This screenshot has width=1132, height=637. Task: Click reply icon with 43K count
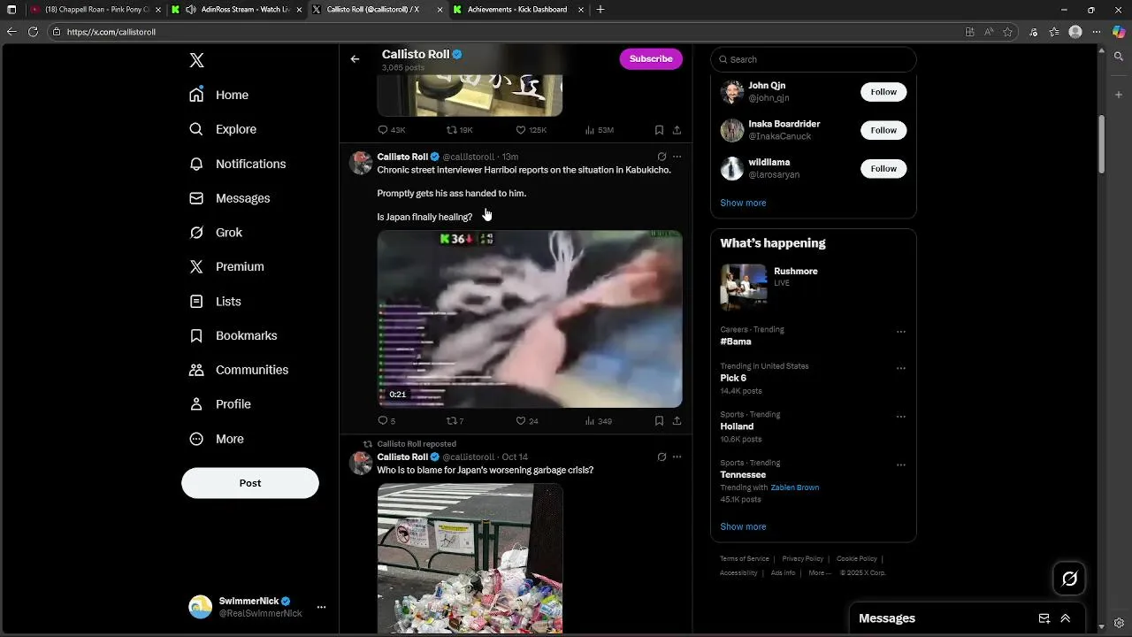[x=383, y=130]
